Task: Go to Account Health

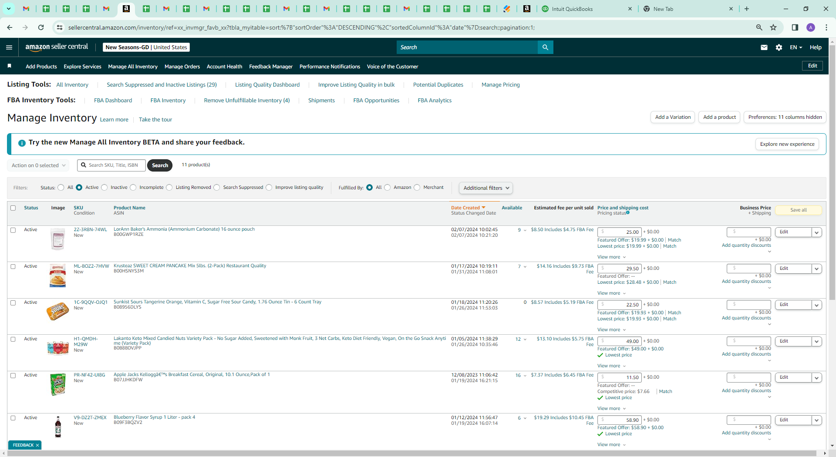Action: 224,67
